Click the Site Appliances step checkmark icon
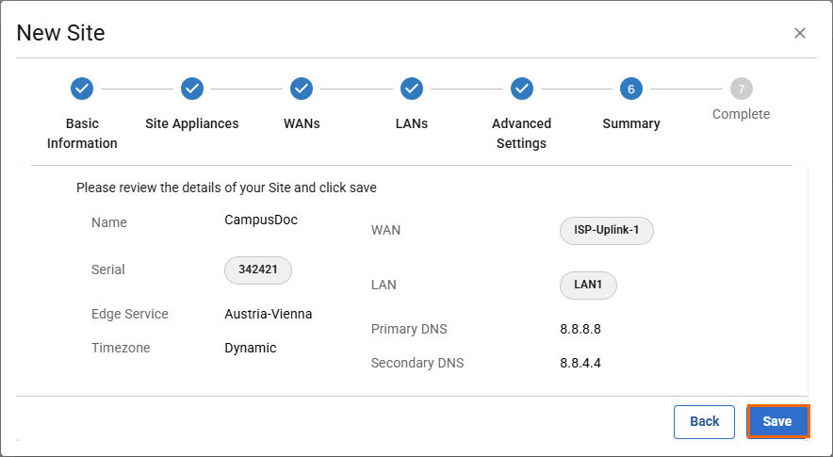The image size is (833, 457). (191, 89)
